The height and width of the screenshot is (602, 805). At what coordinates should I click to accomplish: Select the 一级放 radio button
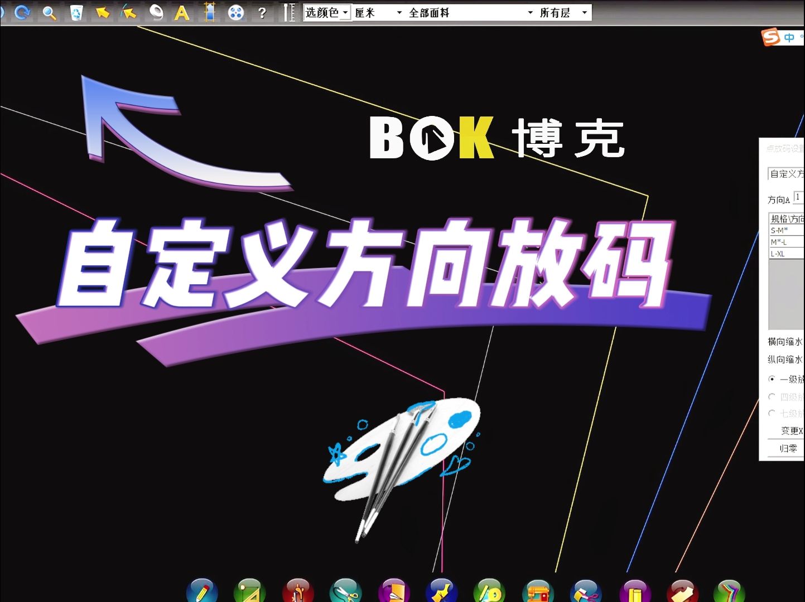click(772, 379)
